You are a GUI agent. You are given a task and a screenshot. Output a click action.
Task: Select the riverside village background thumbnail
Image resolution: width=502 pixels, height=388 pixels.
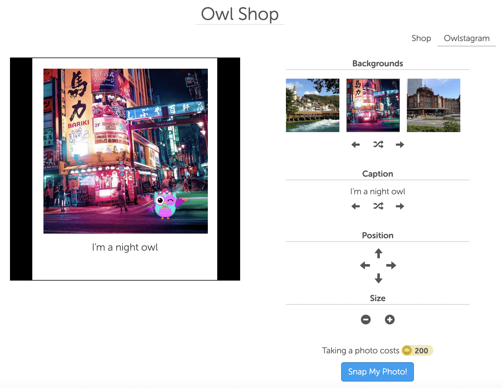click(313, 105)
